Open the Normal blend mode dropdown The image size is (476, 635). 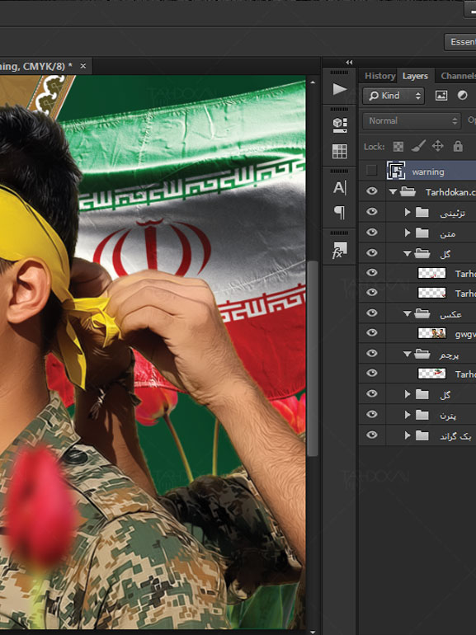click(x=412, y=120)
